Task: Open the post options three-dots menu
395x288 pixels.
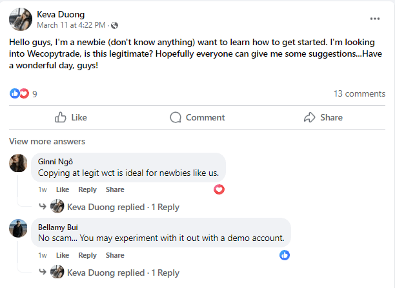Action: (375, 19)
